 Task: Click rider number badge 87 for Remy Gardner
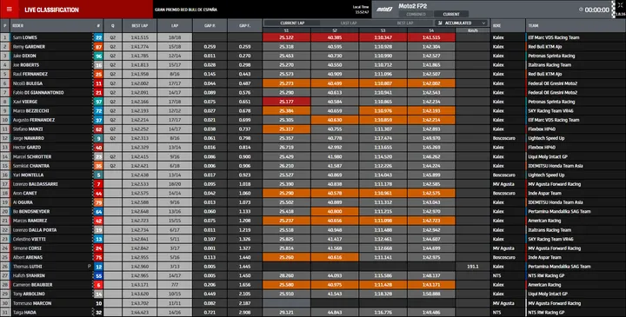pyautogui.click(x=98, y=47)
